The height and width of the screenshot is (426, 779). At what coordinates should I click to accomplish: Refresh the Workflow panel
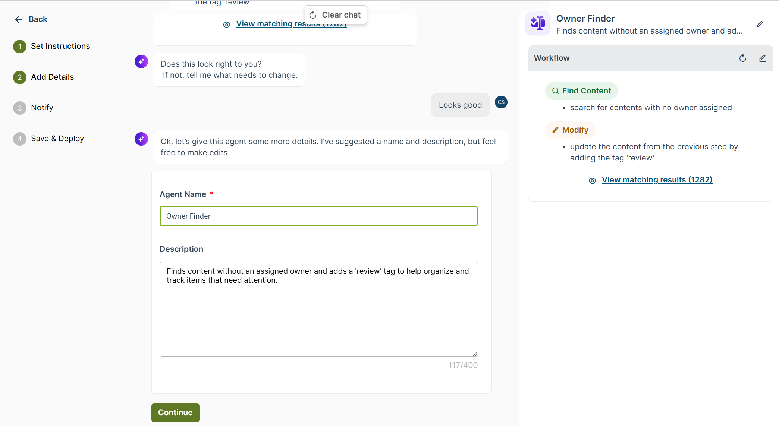click(742, 58)
